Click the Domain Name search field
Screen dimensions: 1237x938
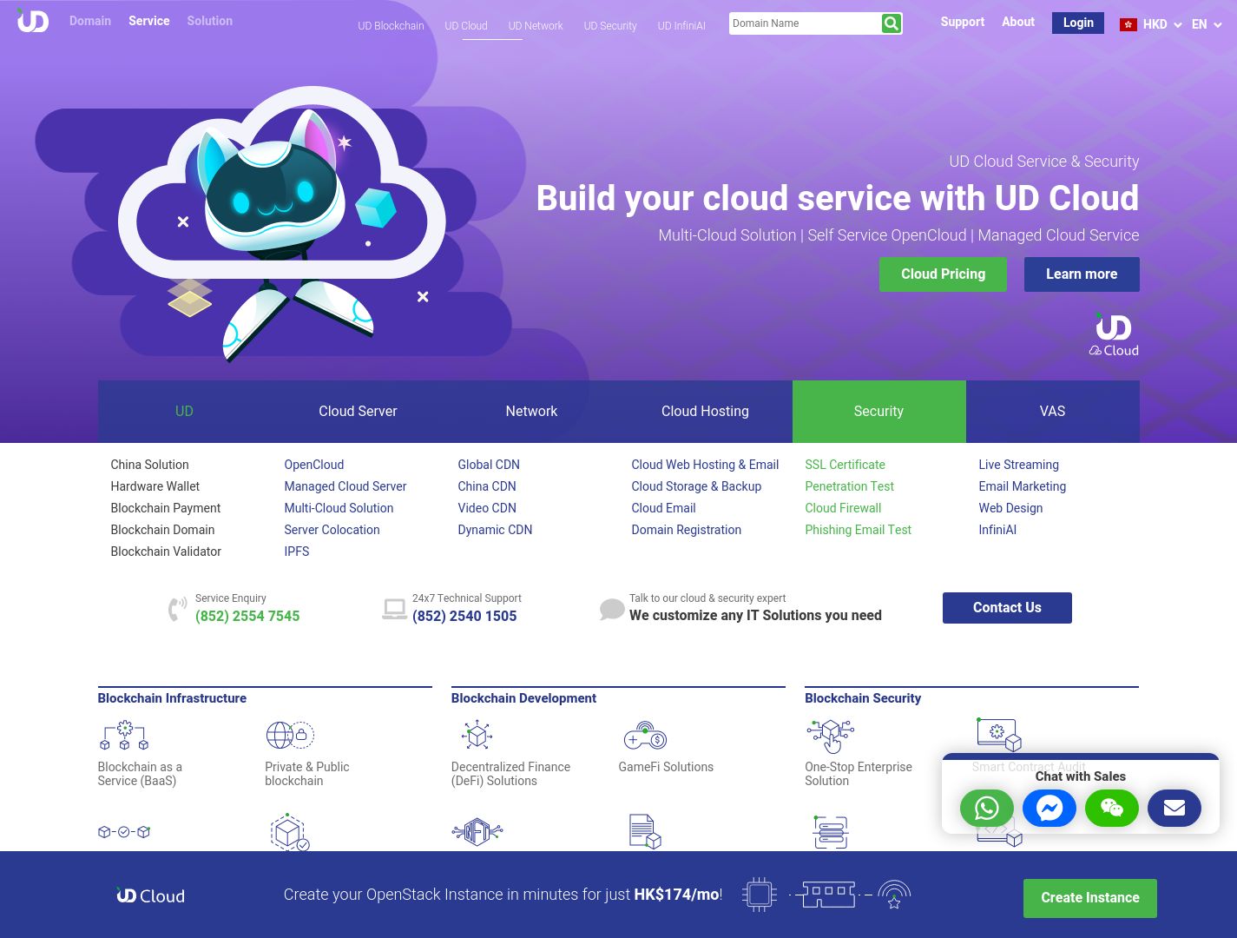804,23
